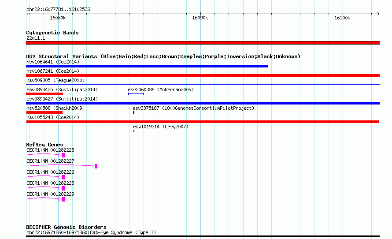Click the right arrow of the coordinate ruler
The height and width of the screenshot is (239, 392).
[x=378, y=14]
